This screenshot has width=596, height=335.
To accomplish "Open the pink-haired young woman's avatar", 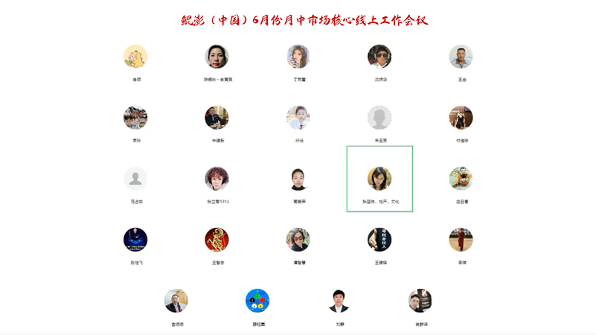I will (x=298, y=57).
